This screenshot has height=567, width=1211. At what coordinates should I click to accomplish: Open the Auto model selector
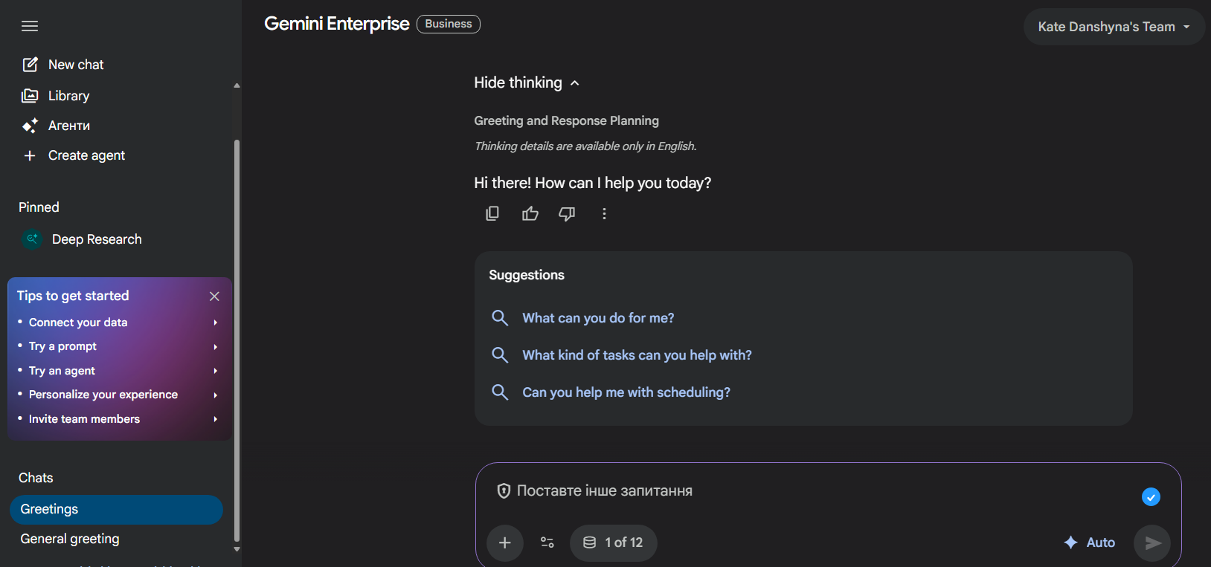[1090, 542]
